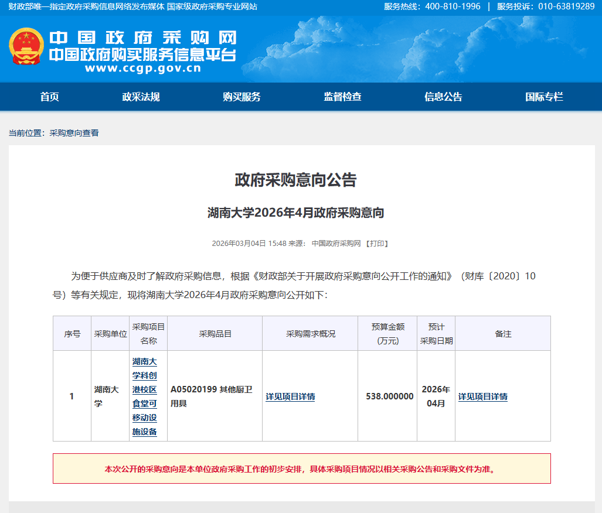Click the 政府采购意向公告 heading
602x513 pixels.
click(295, 180)
